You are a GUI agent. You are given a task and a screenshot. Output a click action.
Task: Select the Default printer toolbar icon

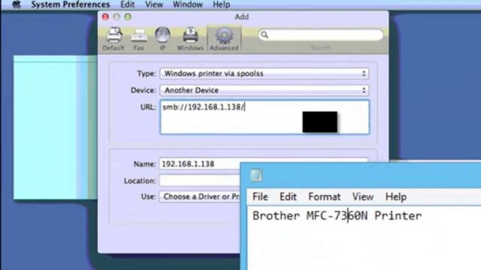[x=113, y=39]
